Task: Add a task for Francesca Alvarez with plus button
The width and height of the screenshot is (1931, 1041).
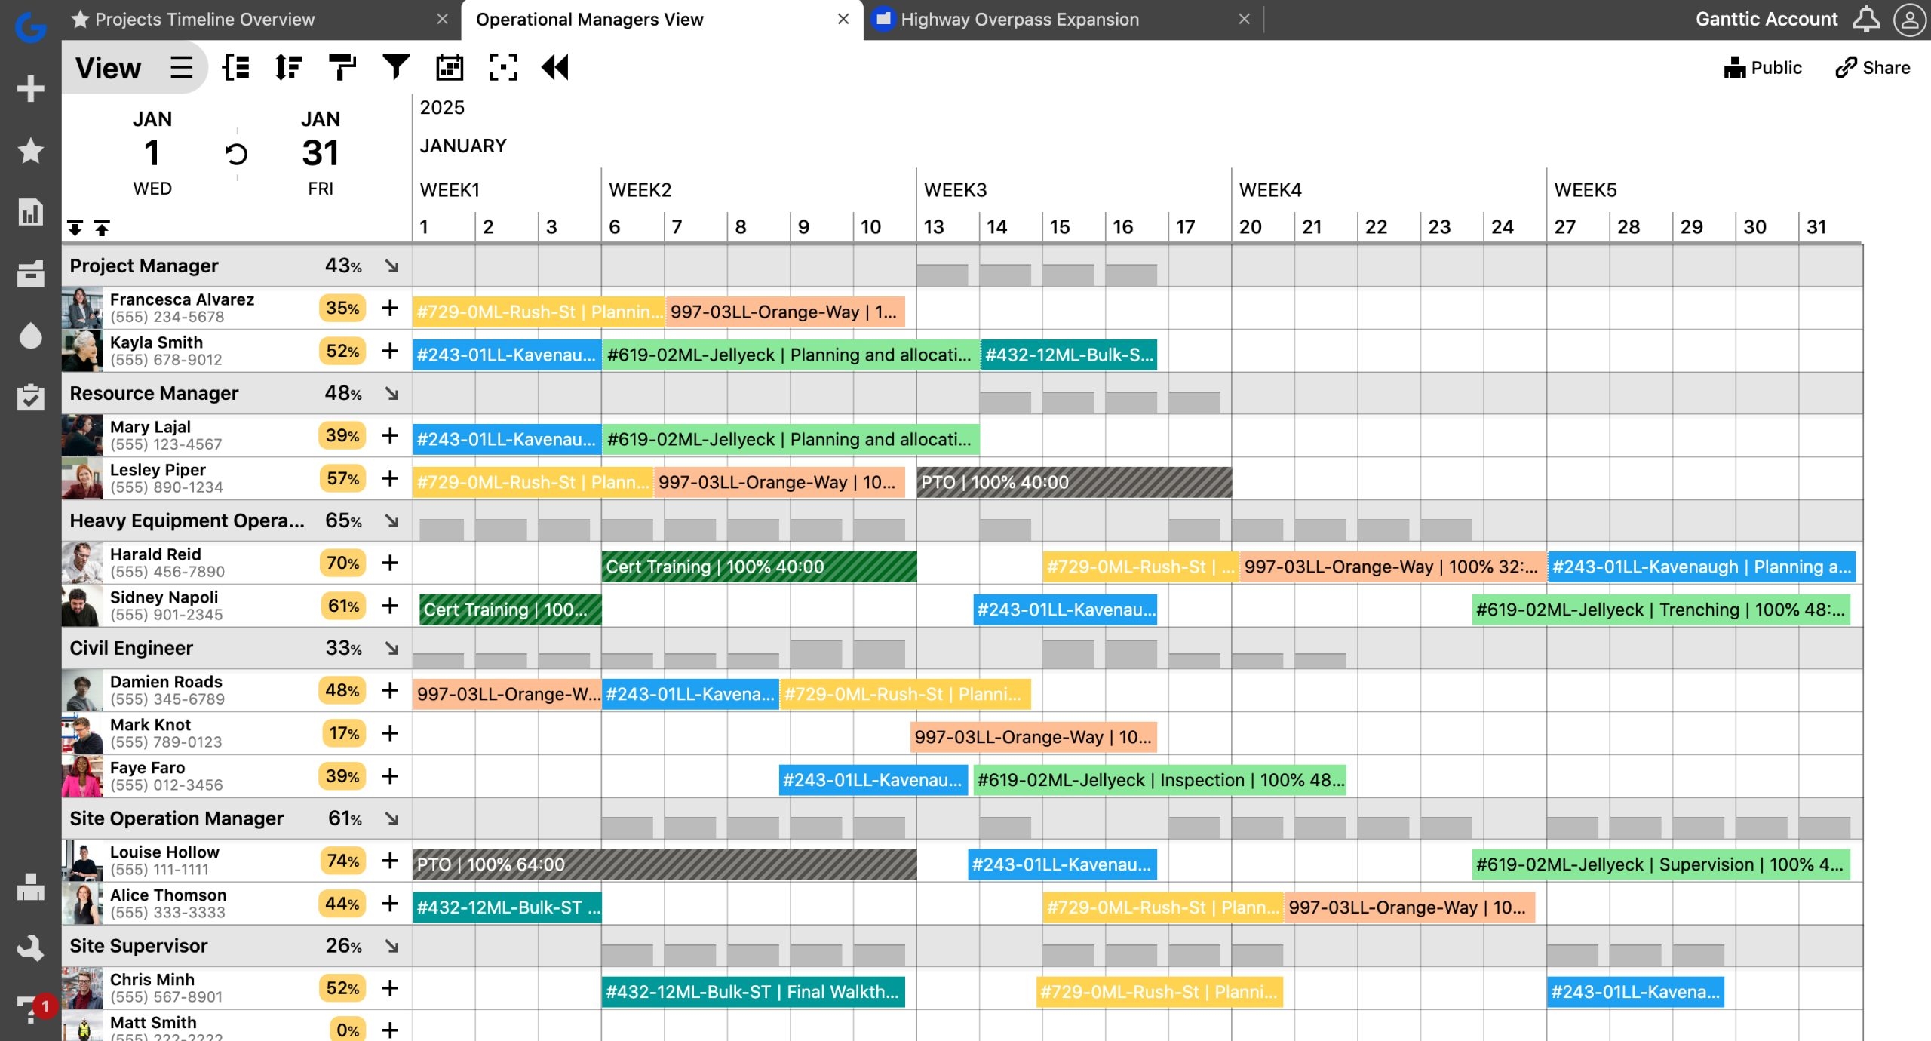Action: pyautogui.click(x=390, y=308)
